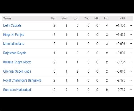Open the Kings XI Punjab team link
This screenshot has height=111, width=134.
point(14,35)
